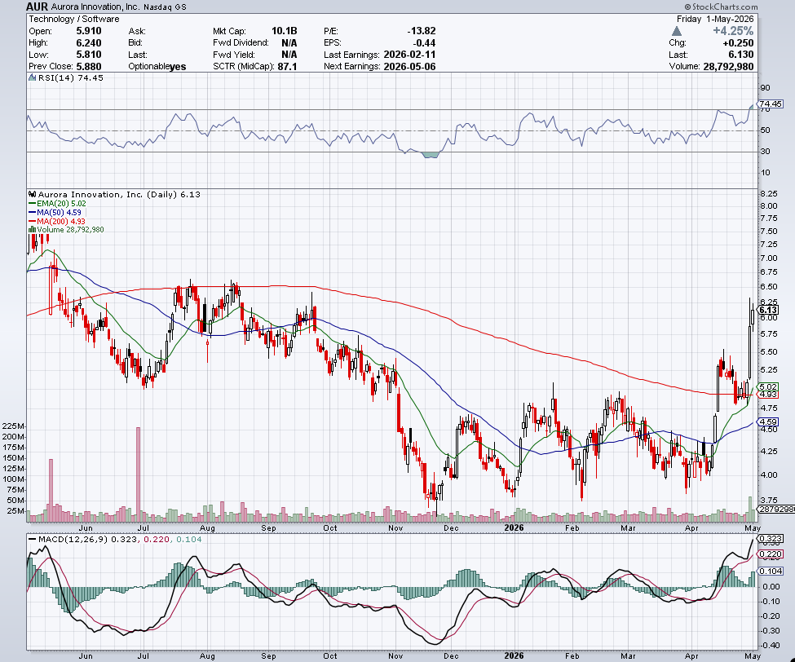Click the High price 6.240

pyautogui.click(x=89, y=43)
